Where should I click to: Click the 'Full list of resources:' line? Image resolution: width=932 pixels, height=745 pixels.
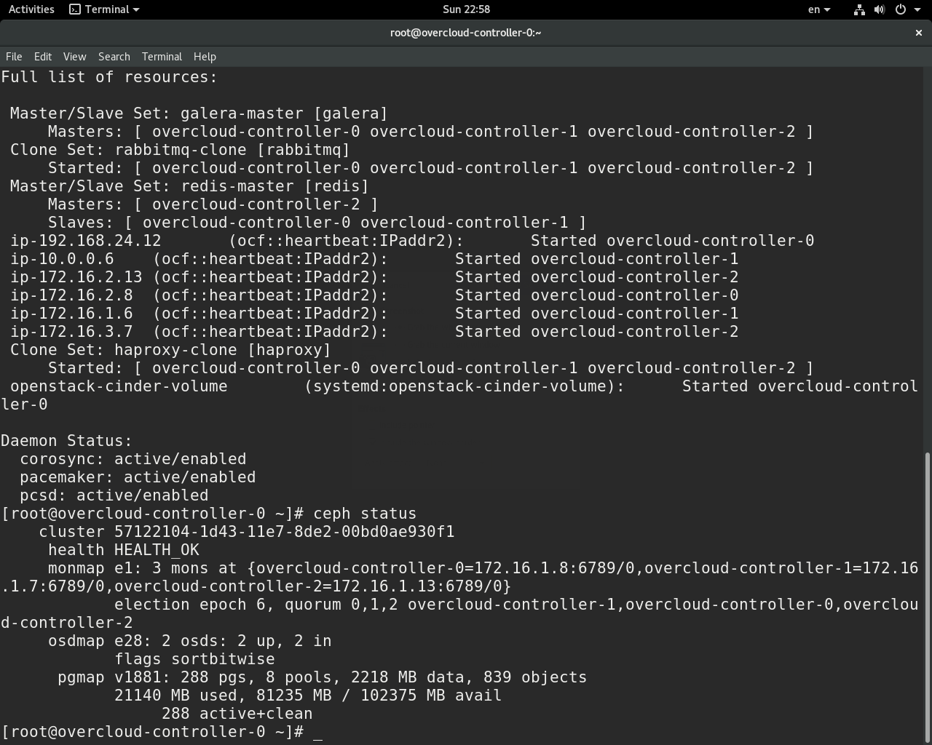(109, 77)
